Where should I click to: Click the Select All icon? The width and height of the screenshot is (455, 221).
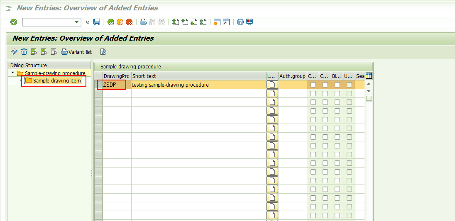(x=34, y=52)
